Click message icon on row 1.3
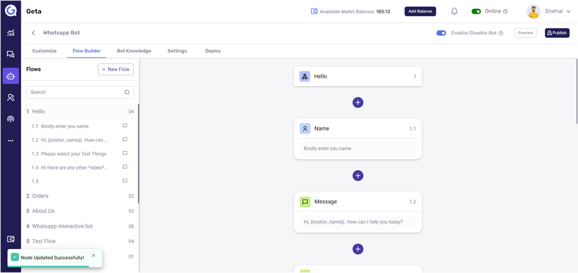Image resolution: width=578 pixels, height=273 pixels. pyautogui.click(x=125, y=153)
